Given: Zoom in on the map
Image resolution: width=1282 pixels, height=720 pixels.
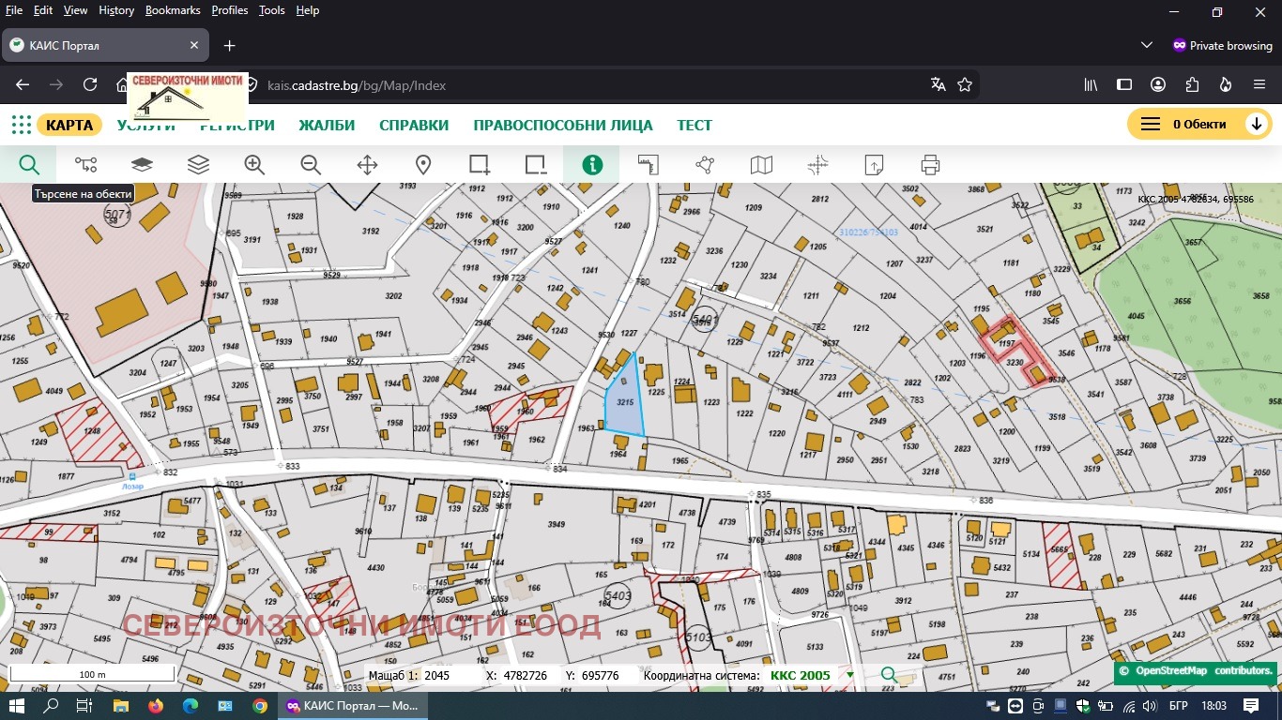Looking at the screenshot, I should pyautogui.click(x=254, y=165).
